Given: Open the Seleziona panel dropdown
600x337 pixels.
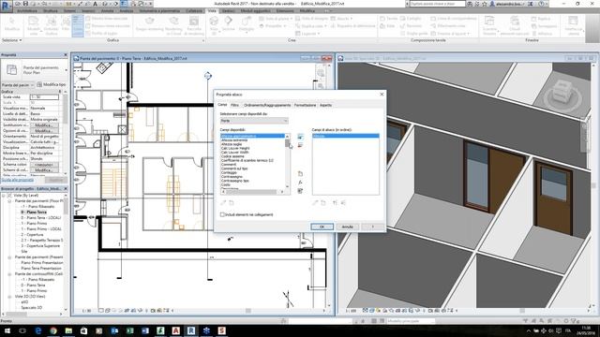Looking at the screenshot, I should tap(12, 40).
